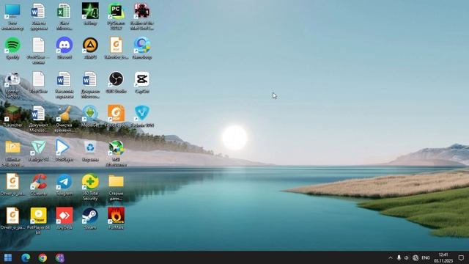Launch PyCharm from the desktop
This screenshot has width=469, height=264.
click(116, 17)
